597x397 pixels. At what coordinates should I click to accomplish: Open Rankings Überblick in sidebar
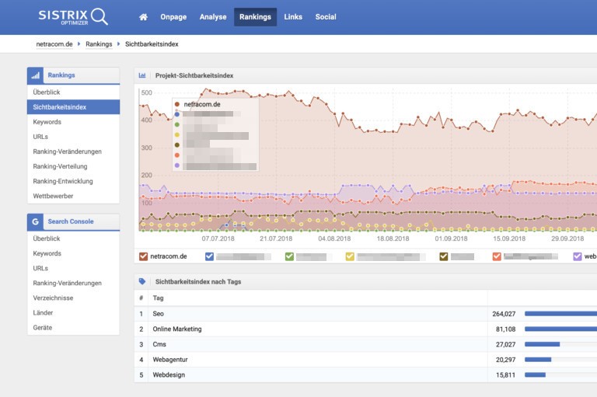(x=73, y=92)
